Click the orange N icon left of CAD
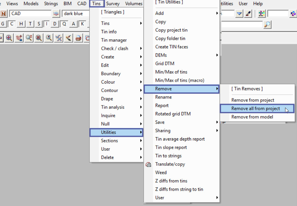The height and width of the screenshot is (206, 297). (x=3, y=14)
